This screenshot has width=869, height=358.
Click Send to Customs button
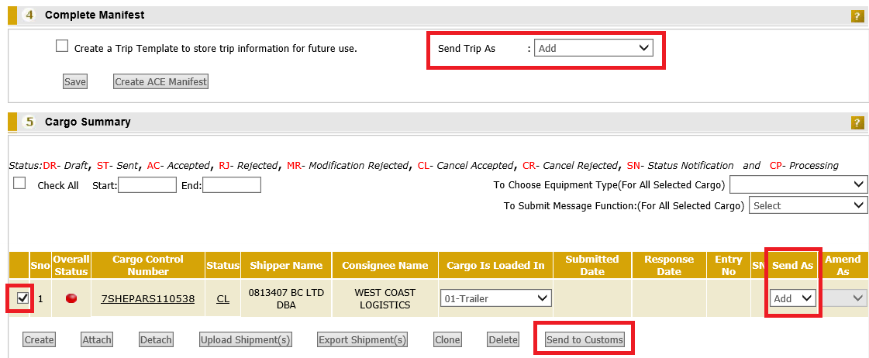point(585,339)
